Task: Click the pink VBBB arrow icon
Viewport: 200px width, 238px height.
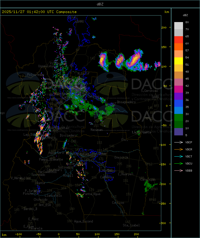Action: tap(179, 170)
